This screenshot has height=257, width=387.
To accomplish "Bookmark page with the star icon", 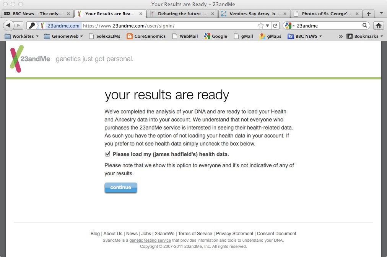I will [261, 26].
